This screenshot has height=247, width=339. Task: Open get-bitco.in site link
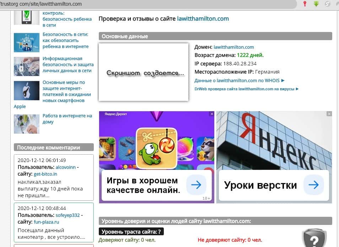45,174
